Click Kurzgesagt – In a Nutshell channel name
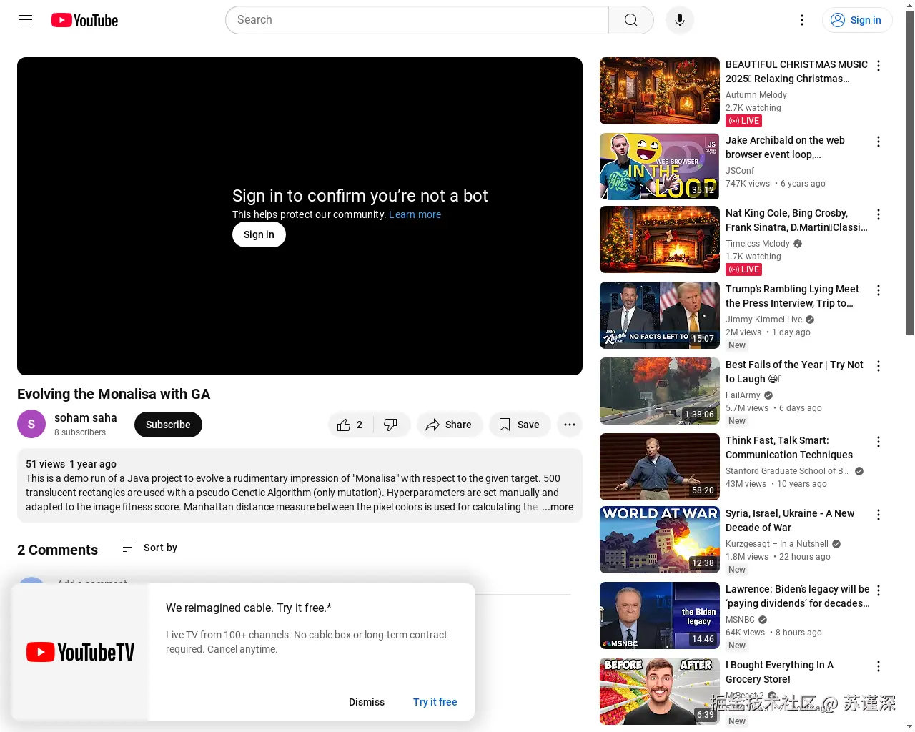The width and height of the screenshot is (915, 732). tap(777, 544)
